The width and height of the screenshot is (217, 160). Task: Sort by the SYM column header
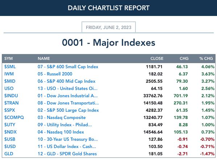pos(8,58)
